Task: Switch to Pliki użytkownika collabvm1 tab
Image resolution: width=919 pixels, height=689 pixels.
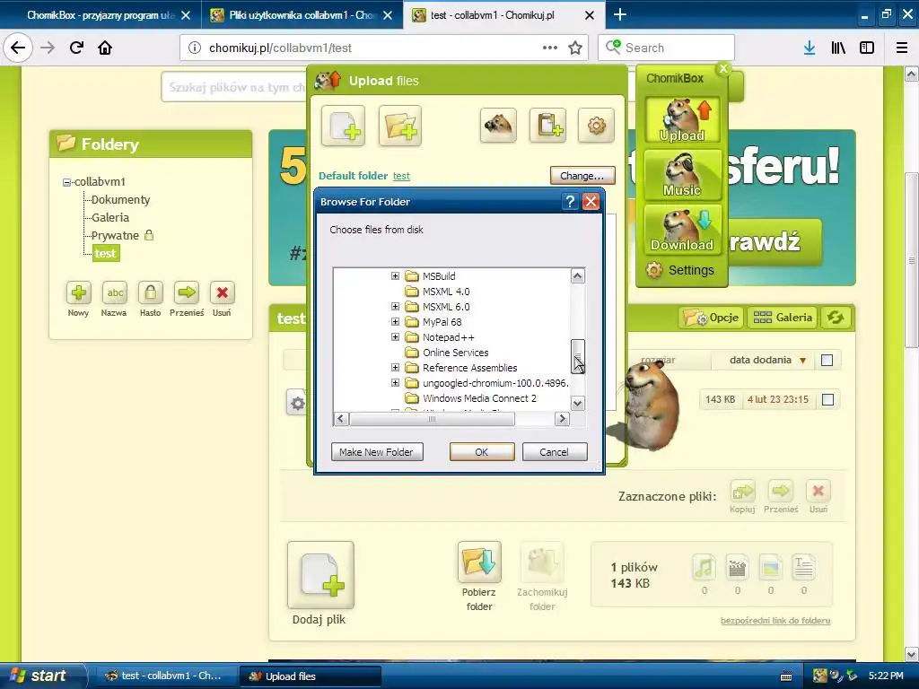Action: [x=302, y=15]
